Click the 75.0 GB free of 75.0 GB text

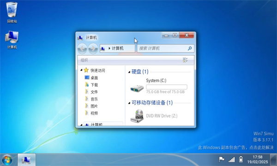[x=165, y=92]
